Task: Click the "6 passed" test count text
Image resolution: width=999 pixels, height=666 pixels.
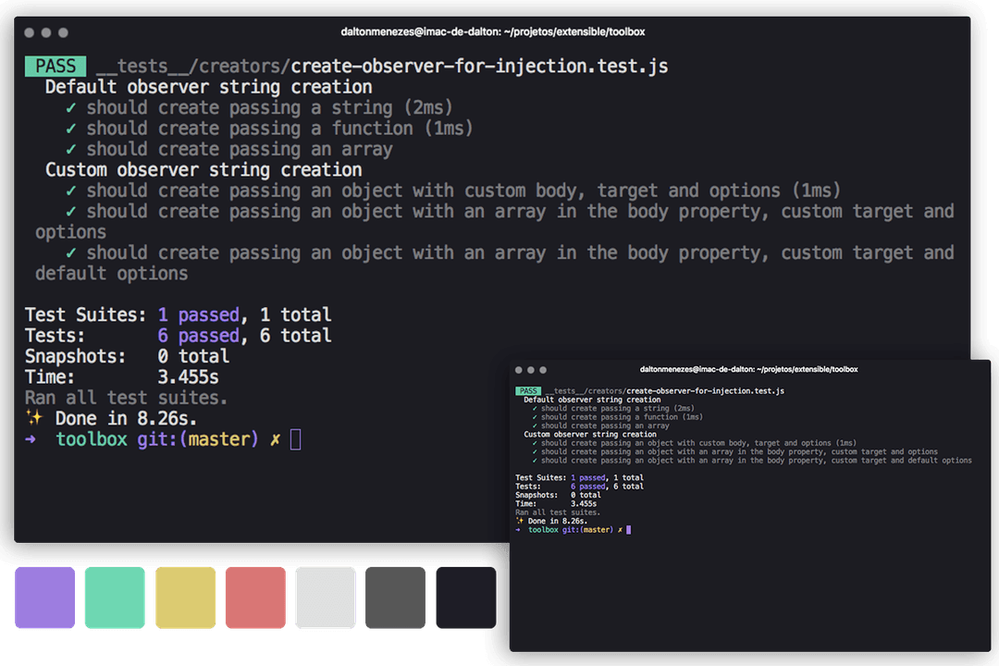Action: 198,335
